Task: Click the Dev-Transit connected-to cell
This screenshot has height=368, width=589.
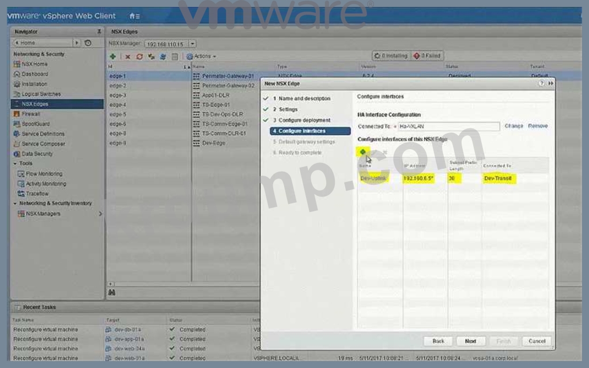Action: point(499,179)
